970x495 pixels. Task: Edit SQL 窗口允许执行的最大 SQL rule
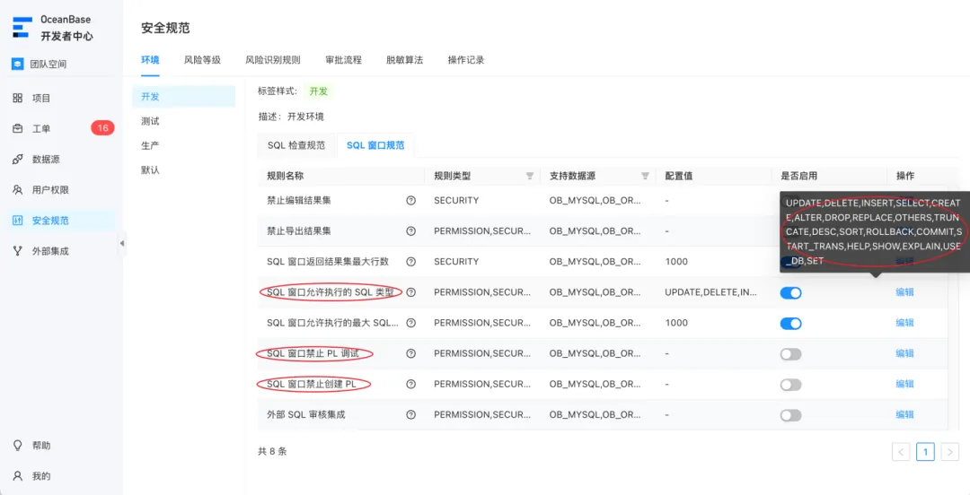[904, 323]
